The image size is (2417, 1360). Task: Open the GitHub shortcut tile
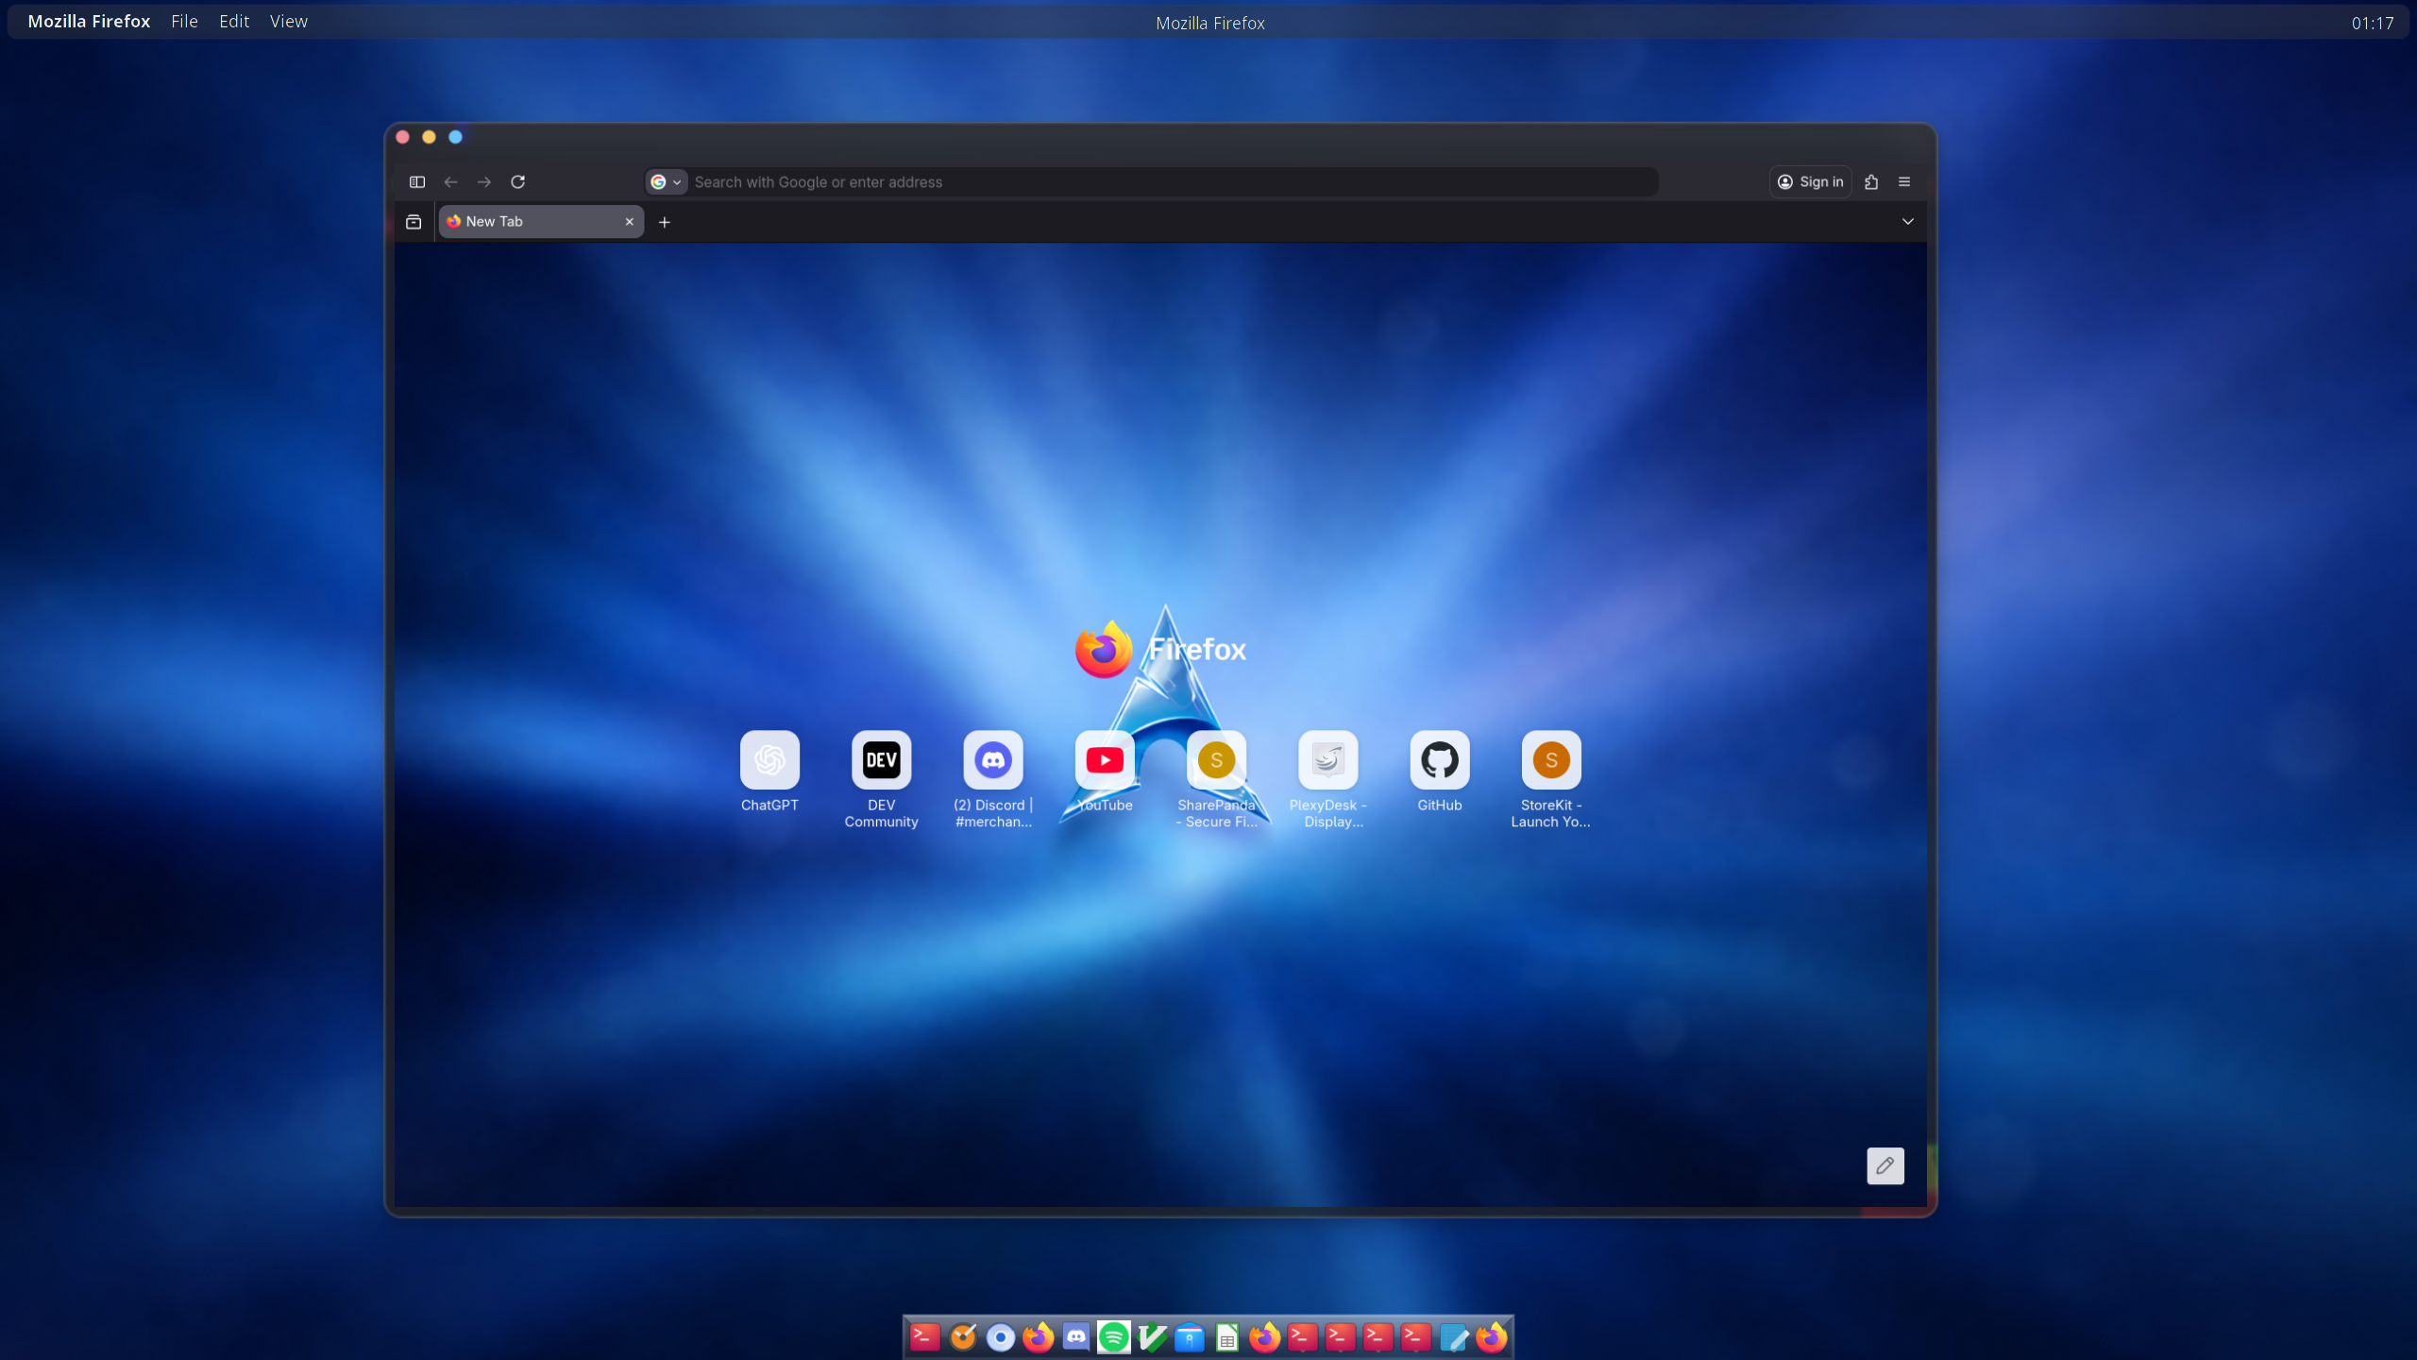coord(1439,760)
